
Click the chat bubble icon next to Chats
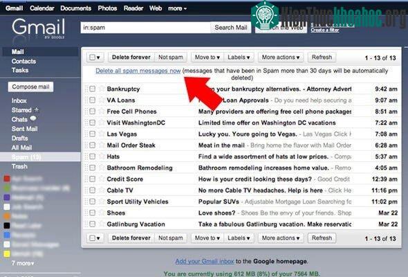(x=33, y=119)
